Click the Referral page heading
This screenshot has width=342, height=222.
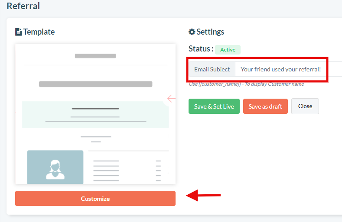[x=23, y=6]
